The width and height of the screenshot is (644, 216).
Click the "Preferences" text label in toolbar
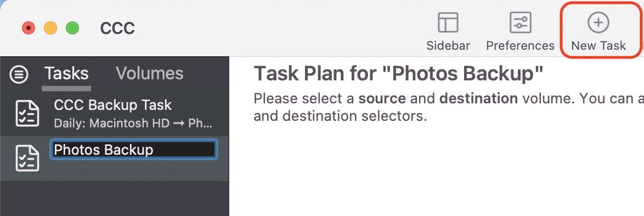coord(521,45)
